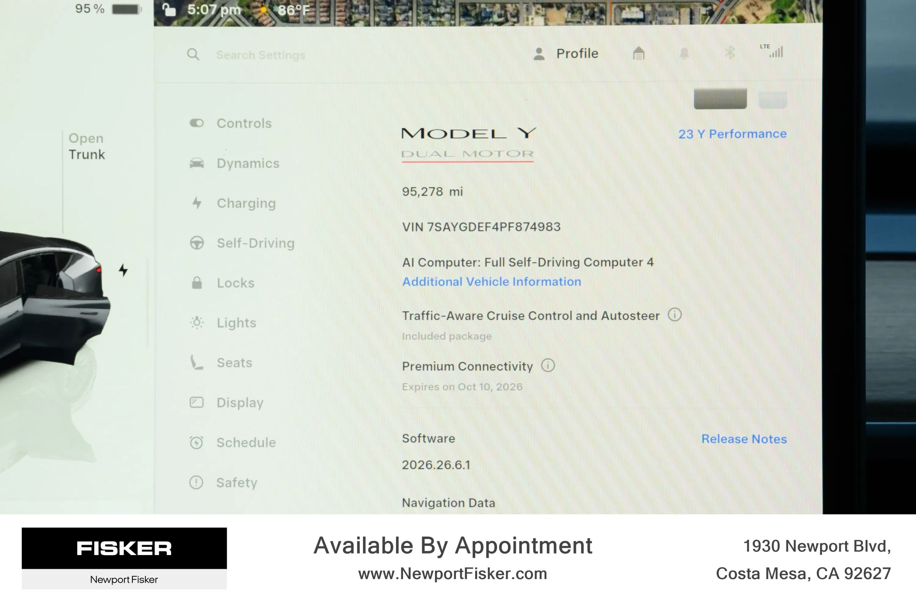Screen dimensions: 916x610
Task: Show info for Premium Connectivity
Action: (x=548, y=365)
